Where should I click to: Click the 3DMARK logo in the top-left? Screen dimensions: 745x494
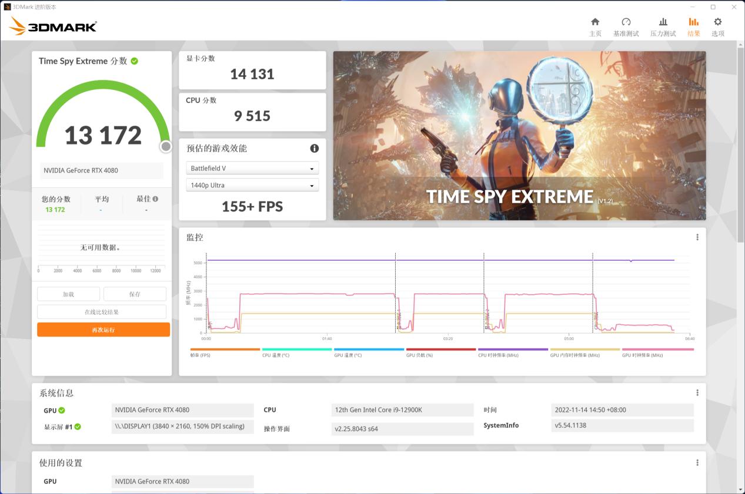coord(53,26)
